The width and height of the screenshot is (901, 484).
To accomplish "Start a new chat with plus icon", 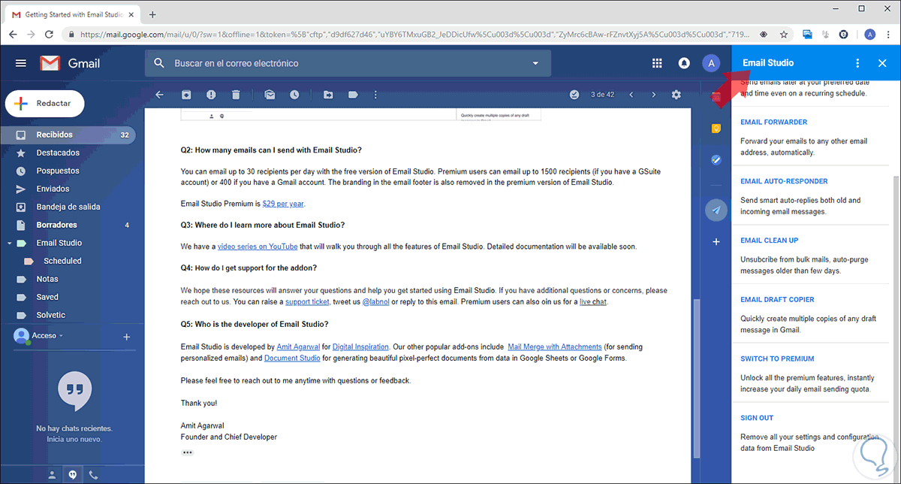I will [x=127, y=337].
